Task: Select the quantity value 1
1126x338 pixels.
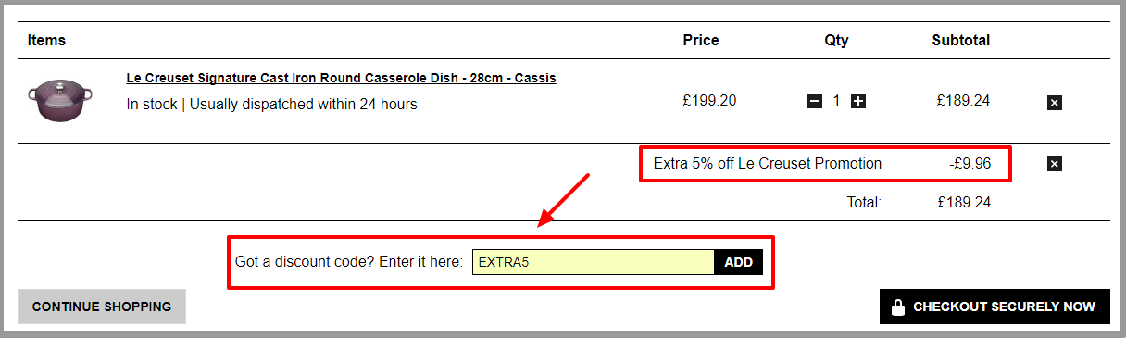Action: 836,100
